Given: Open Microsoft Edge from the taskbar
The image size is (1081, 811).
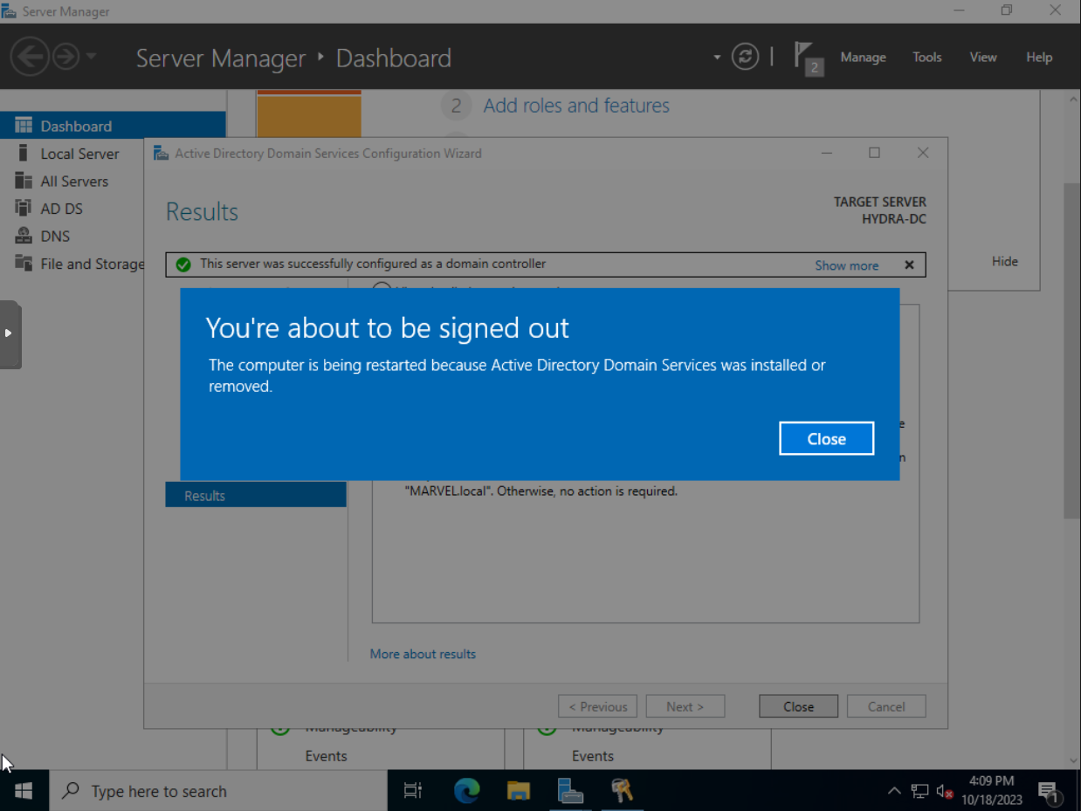Looking at the screenshot, I should tap(467, 791).
